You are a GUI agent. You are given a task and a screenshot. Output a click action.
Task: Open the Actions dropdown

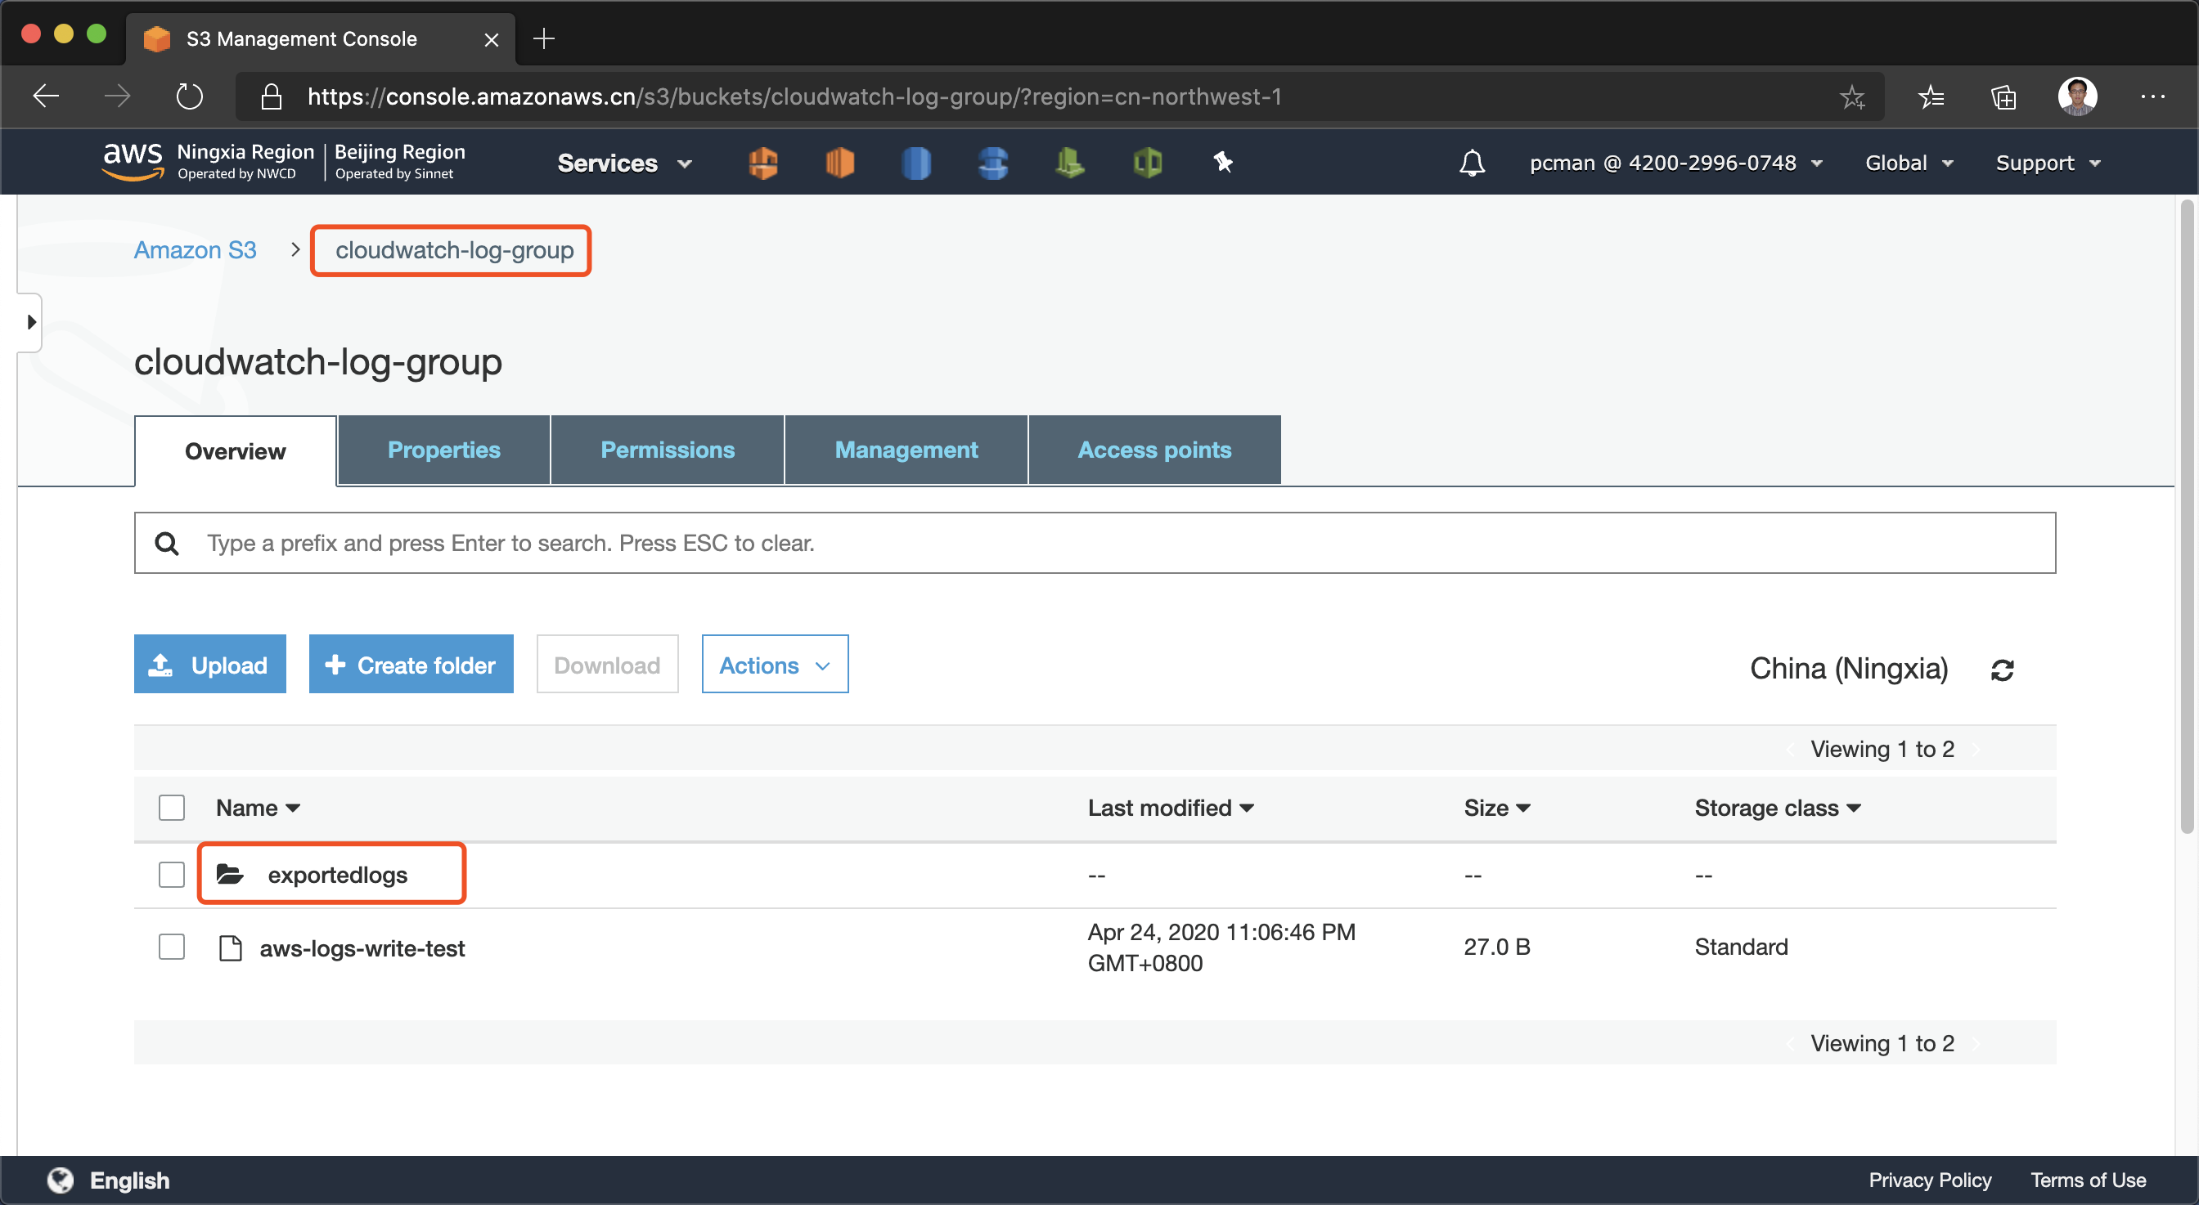[774, 665]
